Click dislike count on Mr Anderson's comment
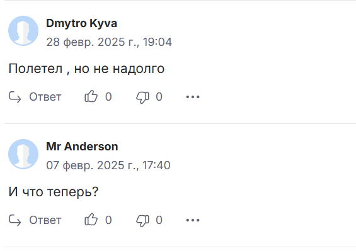Viewport: 356px width, 251px height. [159, 220]
